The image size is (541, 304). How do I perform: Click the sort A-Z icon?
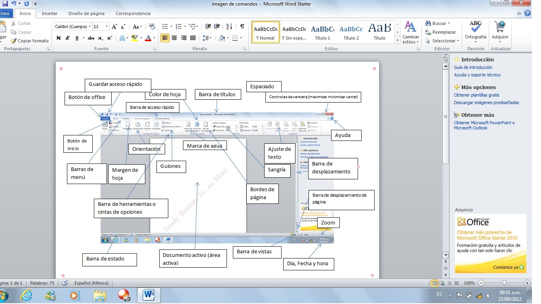229,27
